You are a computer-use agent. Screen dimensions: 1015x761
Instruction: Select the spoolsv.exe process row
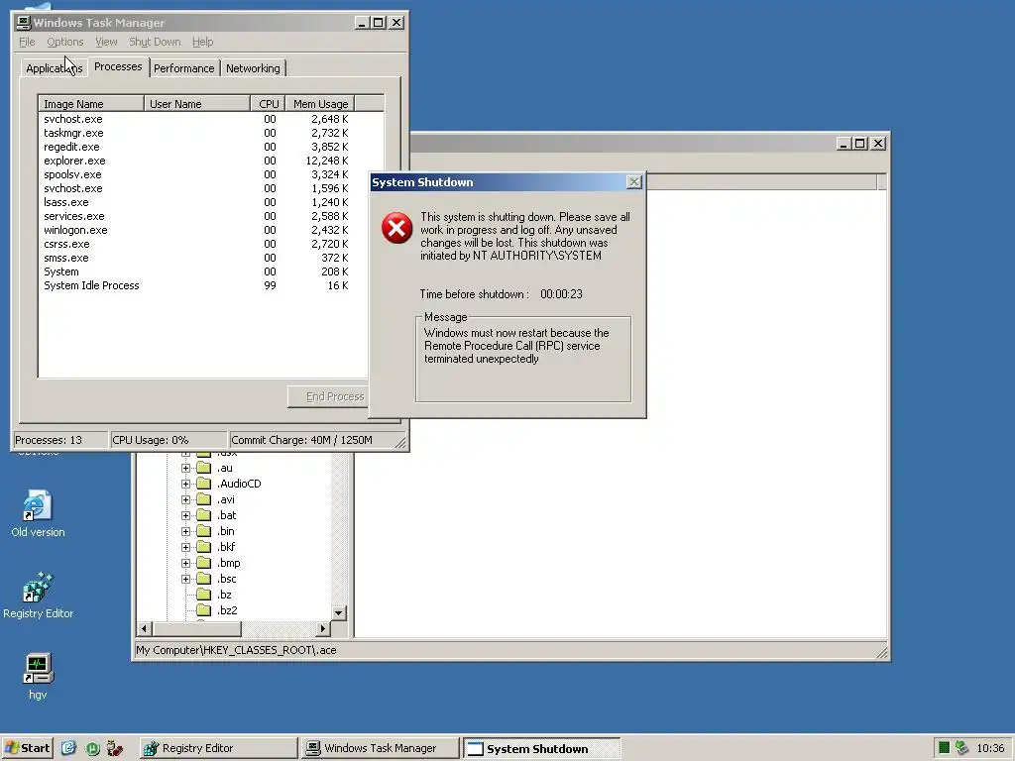(x=204, y=174)
